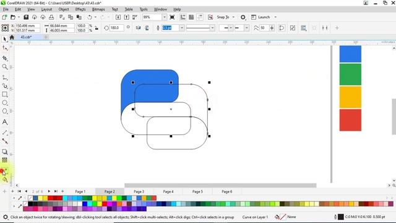Toggle close curve button
The width and height of the screenshot is (396, 223).
282,28
